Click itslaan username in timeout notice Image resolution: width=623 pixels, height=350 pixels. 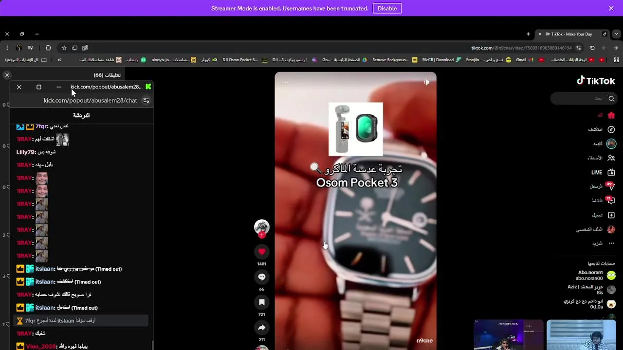(66, 321)
